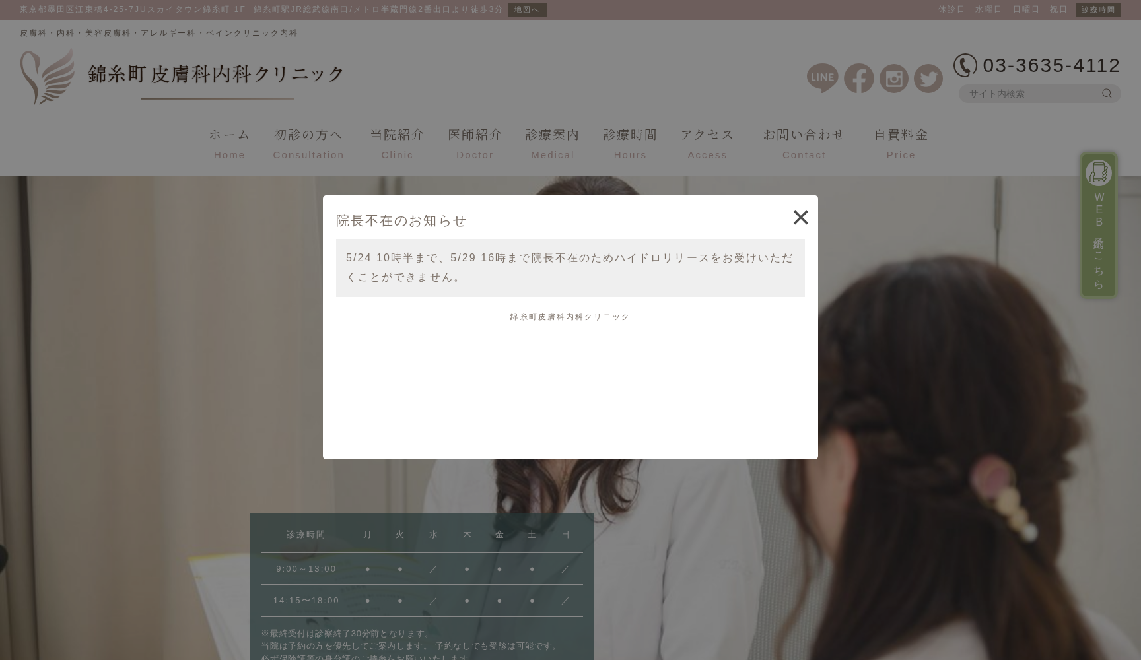Call phone number 03-3635-4112

(x=1051, y=65)
